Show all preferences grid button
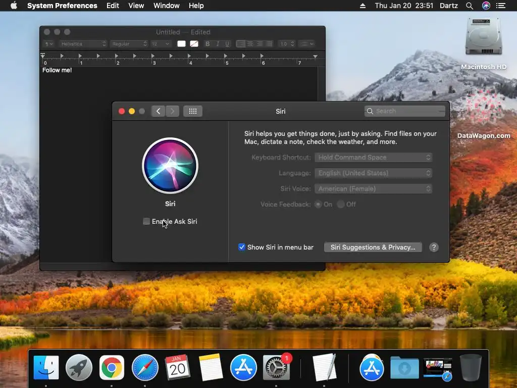Image resolution: width=517 pixels, height=388 pixels. point(193,111)
